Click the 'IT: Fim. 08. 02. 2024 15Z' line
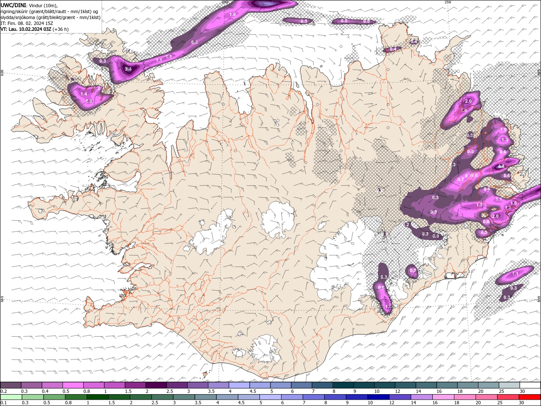The image size is (541, 406). (x=27, y=23)
